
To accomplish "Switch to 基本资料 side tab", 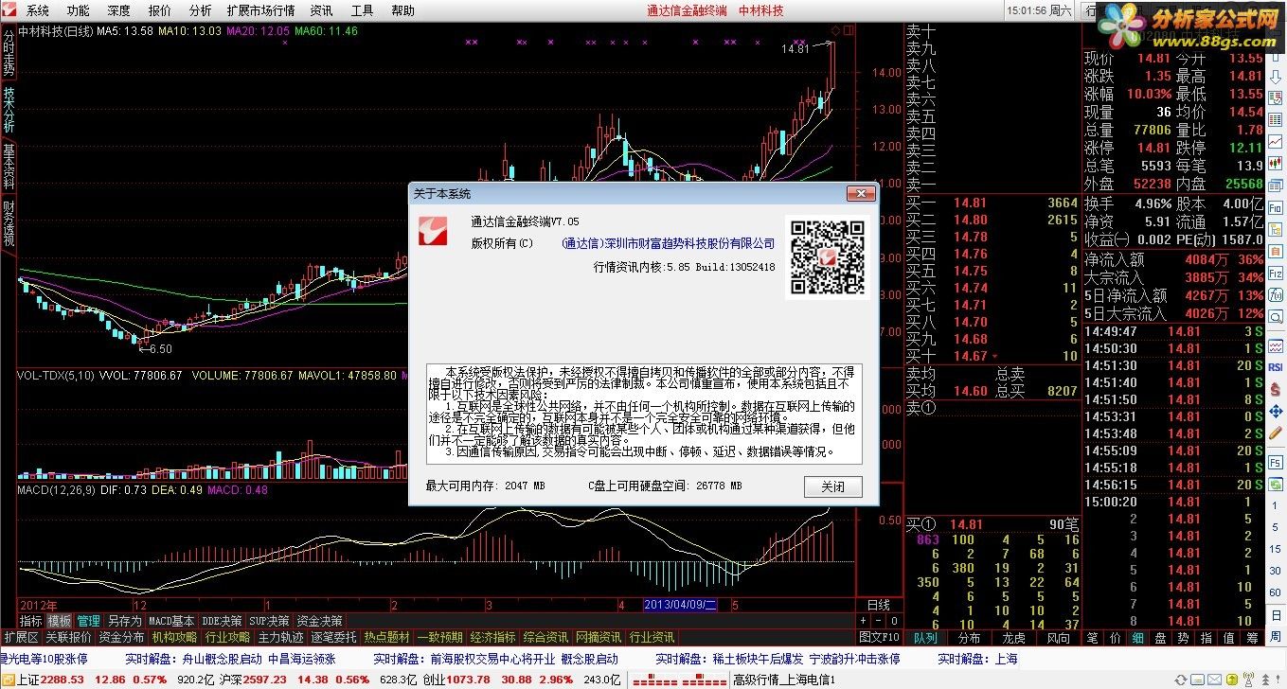I will [9, 168].
